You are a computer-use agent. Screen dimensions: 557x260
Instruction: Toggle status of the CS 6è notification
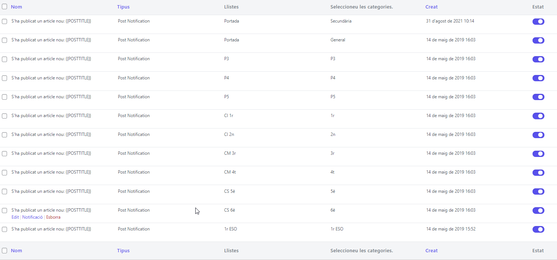pyautogui.click(x=538, y=211)
